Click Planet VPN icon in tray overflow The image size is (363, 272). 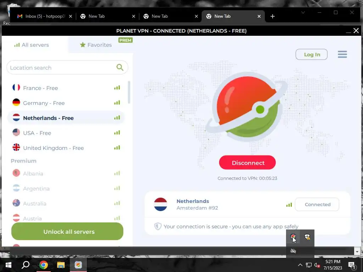(293, 237)
